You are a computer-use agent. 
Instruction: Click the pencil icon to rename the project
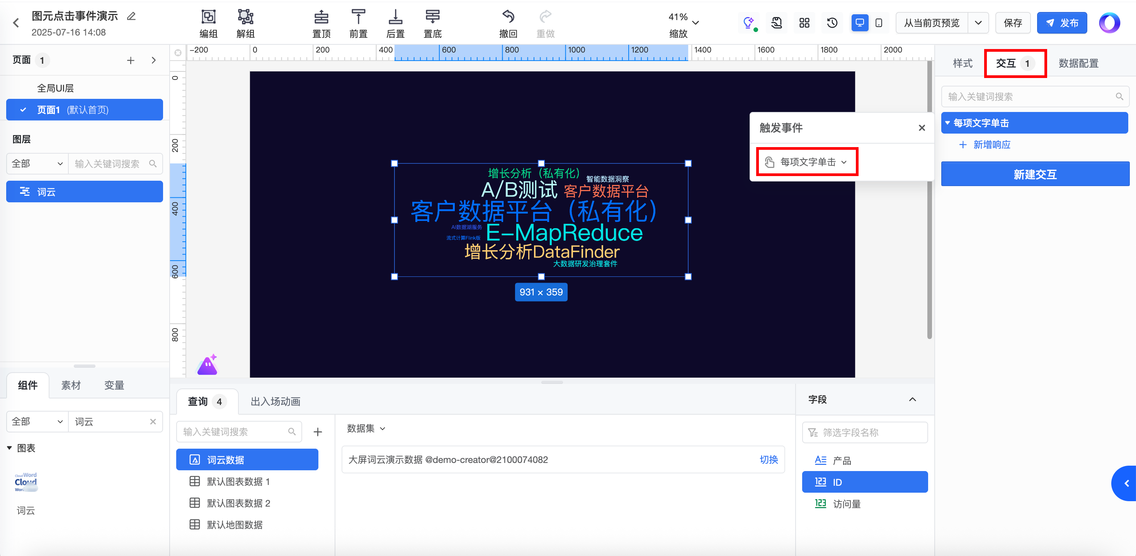click(131, 16)
